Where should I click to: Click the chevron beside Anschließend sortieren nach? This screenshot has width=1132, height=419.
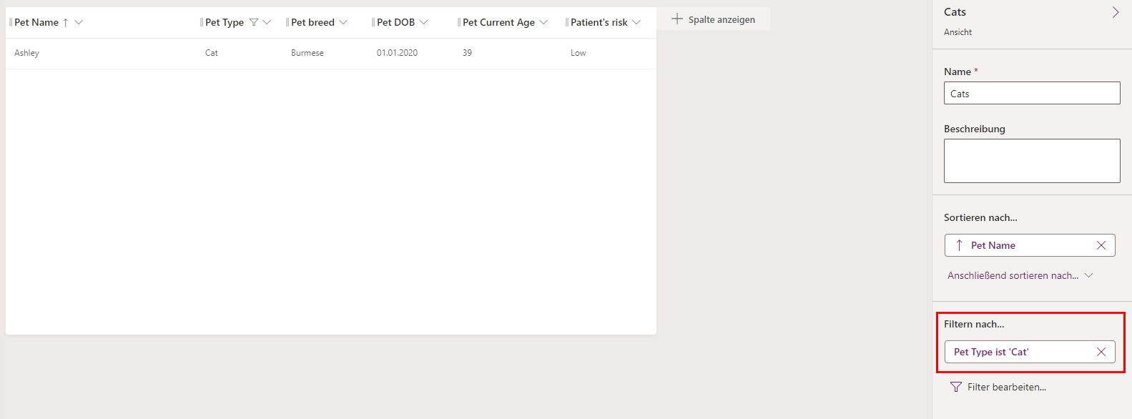click(x=1088, y=275)
